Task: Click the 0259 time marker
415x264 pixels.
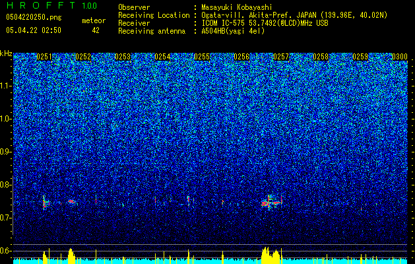Action: (360, 57)
